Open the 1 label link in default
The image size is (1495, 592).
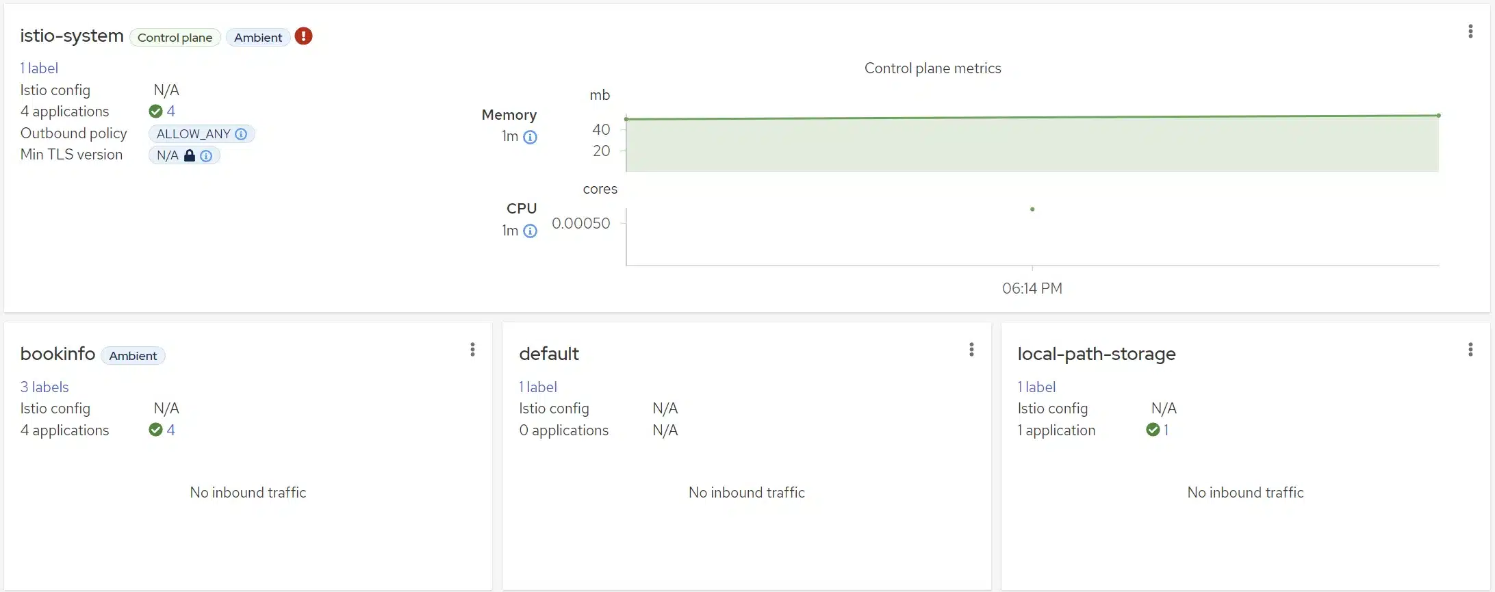538,387
